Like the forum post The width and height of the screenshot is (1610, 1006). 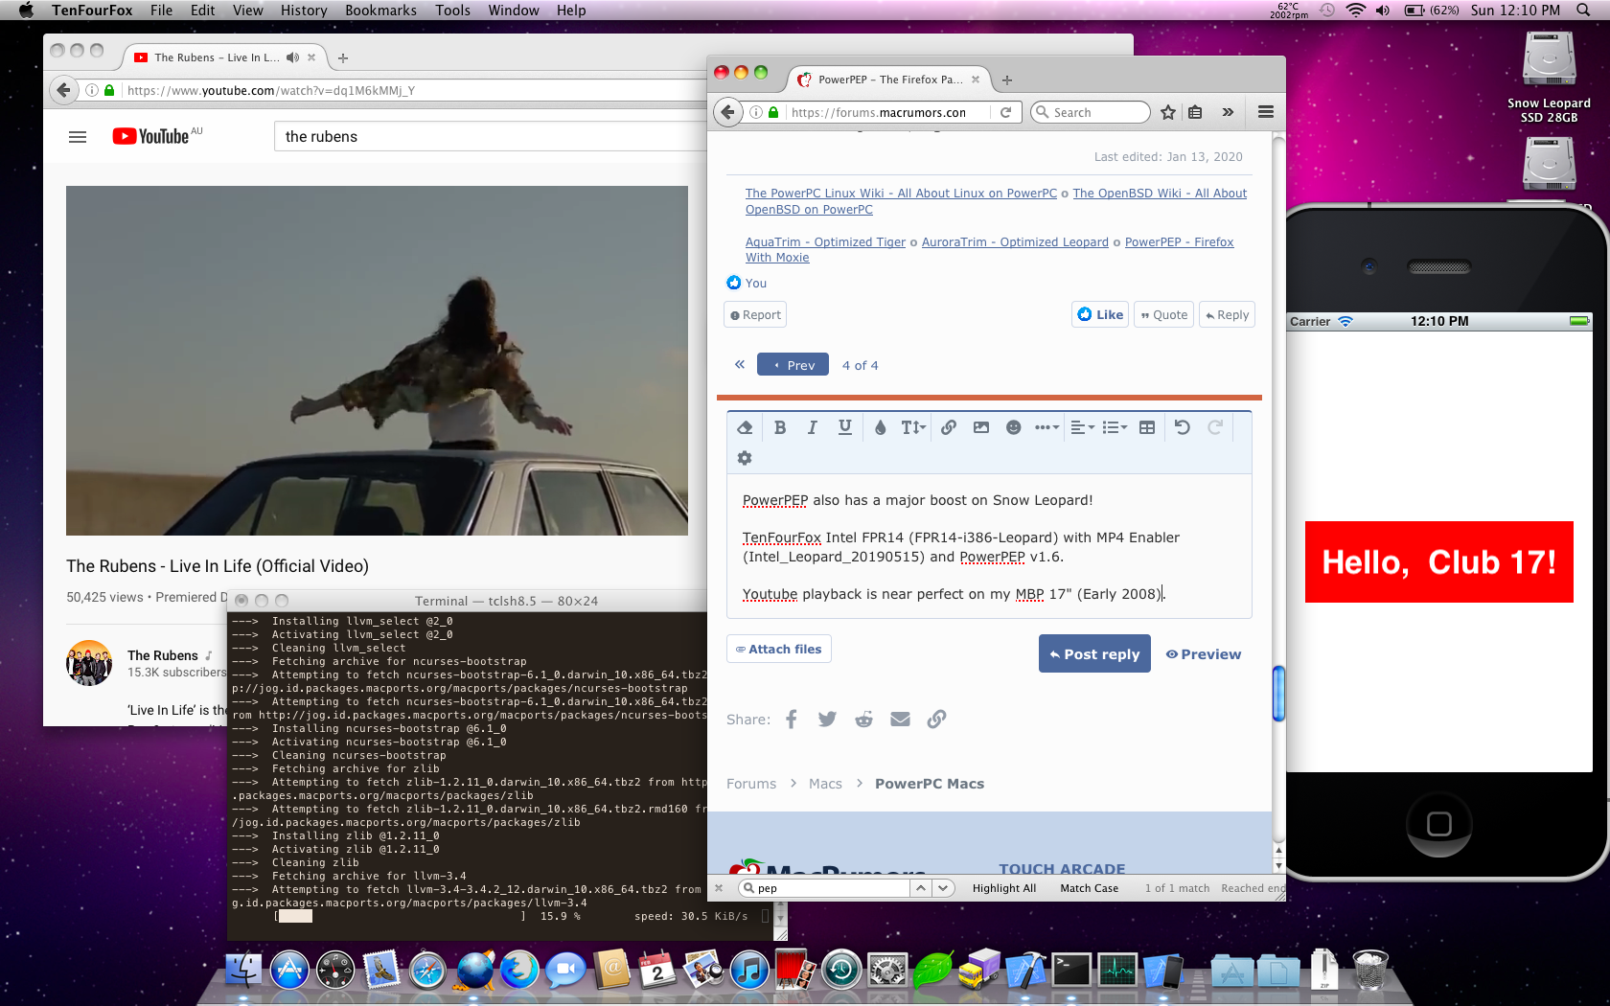[x=1100, y=314]
